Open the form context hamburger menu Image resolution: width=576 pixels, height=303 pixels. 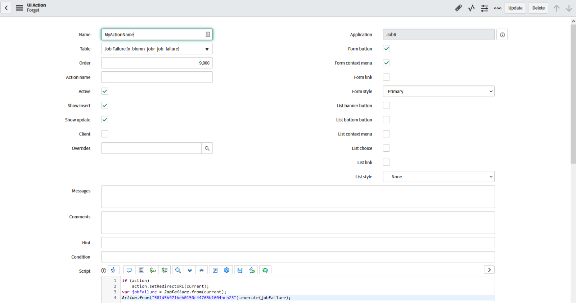[x=19, y=8]
